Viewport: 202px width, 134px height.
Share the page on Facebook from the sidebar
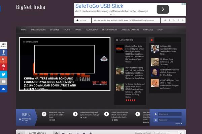coord(4,53)
